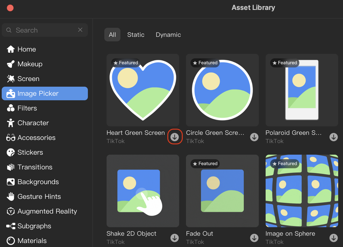Download the Heart Green Screen asset
Viewport: 343px width, 247px height.
tap(175, 137)
